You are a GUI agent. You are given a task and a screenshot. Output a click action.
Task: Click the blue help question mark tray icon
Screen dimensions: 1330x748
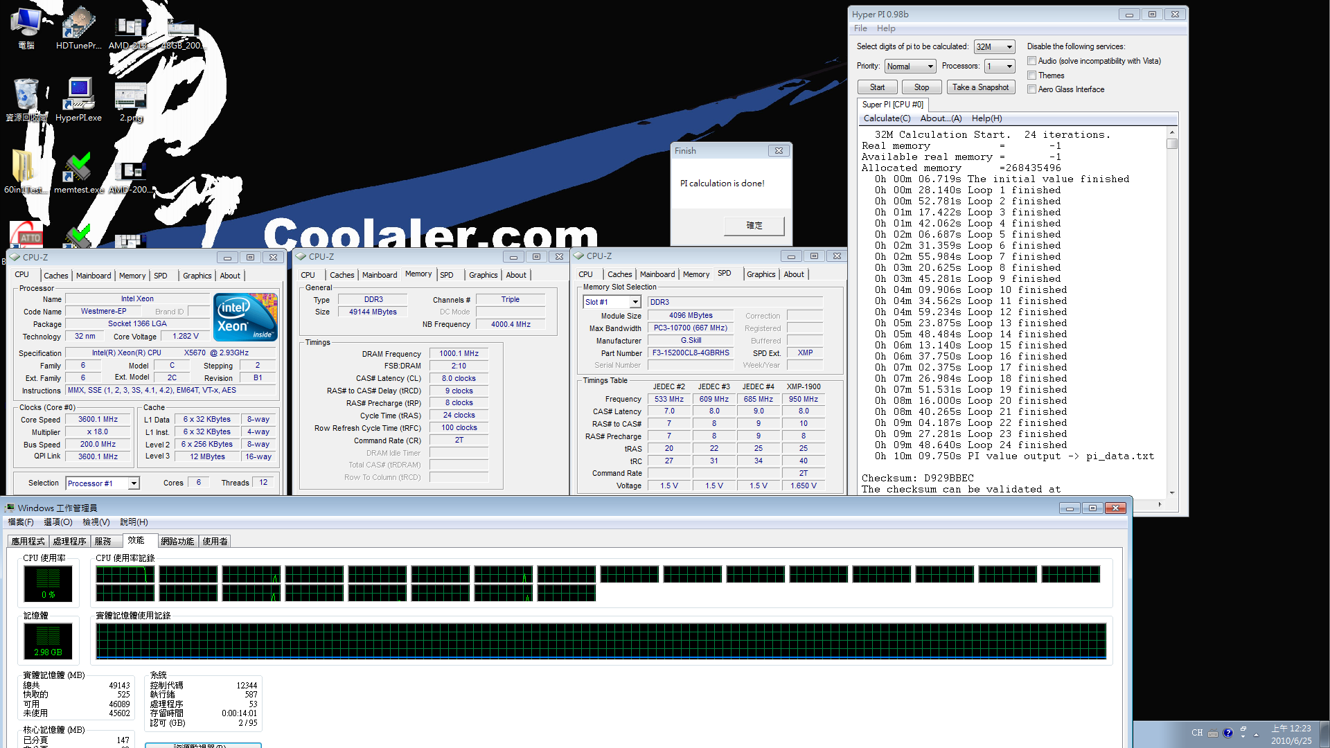(1228, 733)
